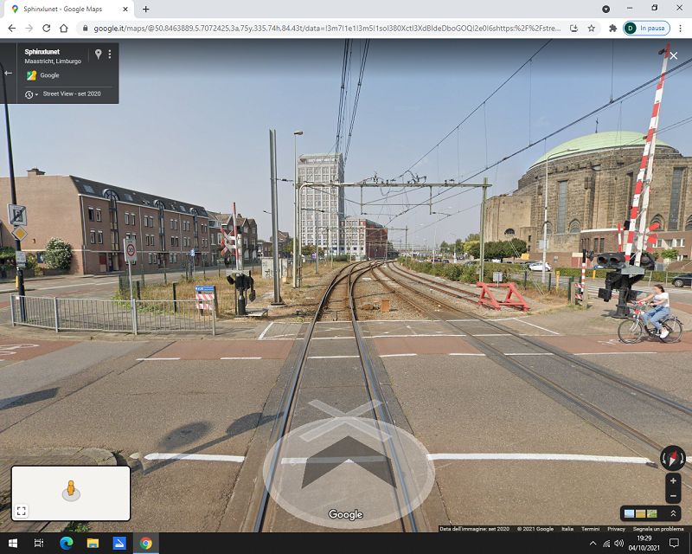Image resolution: width=692 pixels, height=554 pixels.
Task: Click the compass to reset orientation
Action: click(x=672, y=458)
